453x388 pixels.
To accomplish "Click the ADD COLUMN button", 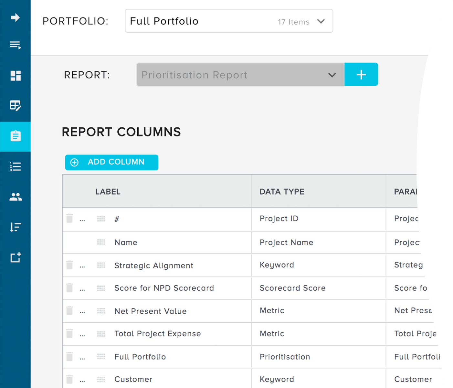I will [111, 162].
